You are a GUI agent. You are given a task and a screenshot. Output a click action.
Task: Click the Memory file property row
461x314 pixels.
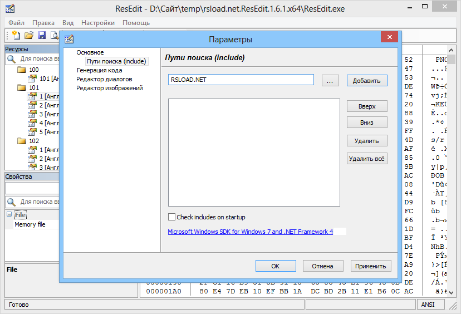[32, 224]
